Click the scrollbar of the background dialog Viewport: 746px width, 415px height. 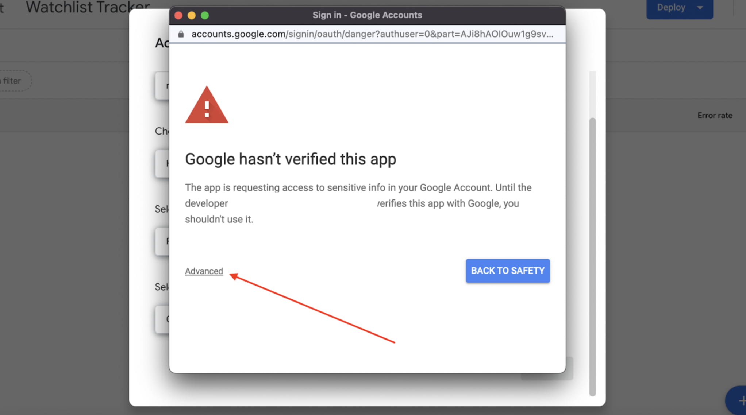click(x=592, y=255)
